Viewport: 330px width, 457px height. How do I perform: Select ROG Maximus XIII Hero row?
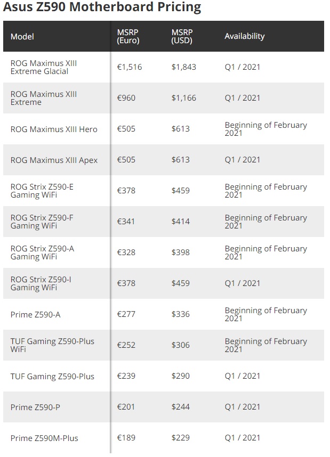coord(164,129)
